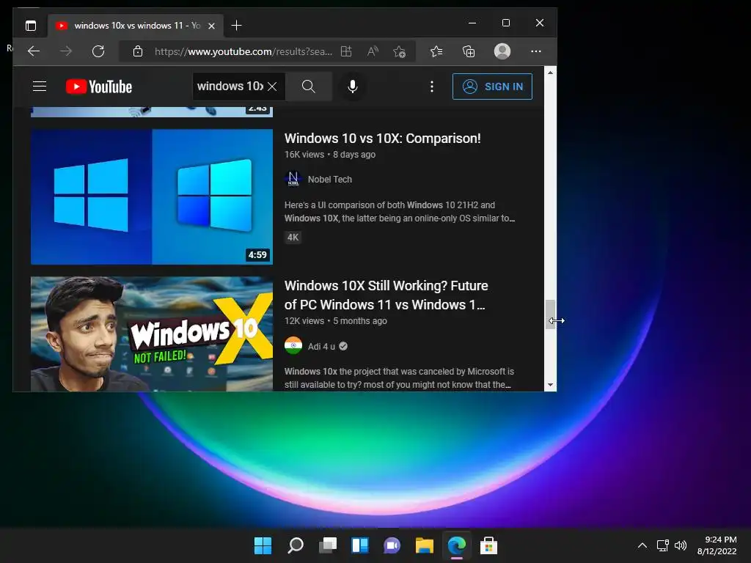Add this page to favorites

pos(399,51)
